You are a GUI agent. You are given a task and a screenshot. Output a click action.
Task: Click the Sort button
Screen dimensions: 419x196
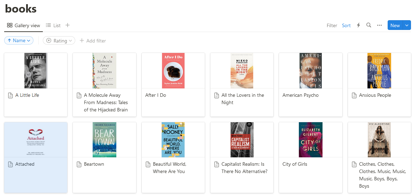pos(346,25)
